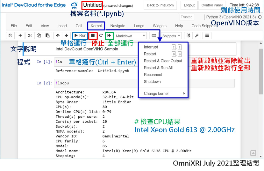Move the selected cell down with the arrow
The width and height of the screenshot is (264, 171).
[66, 36]
